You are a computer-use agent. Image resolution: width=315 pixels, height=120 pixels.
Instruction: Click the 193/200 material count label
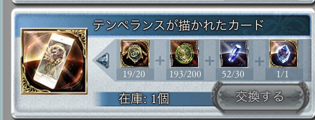click(x=185, y=74)
